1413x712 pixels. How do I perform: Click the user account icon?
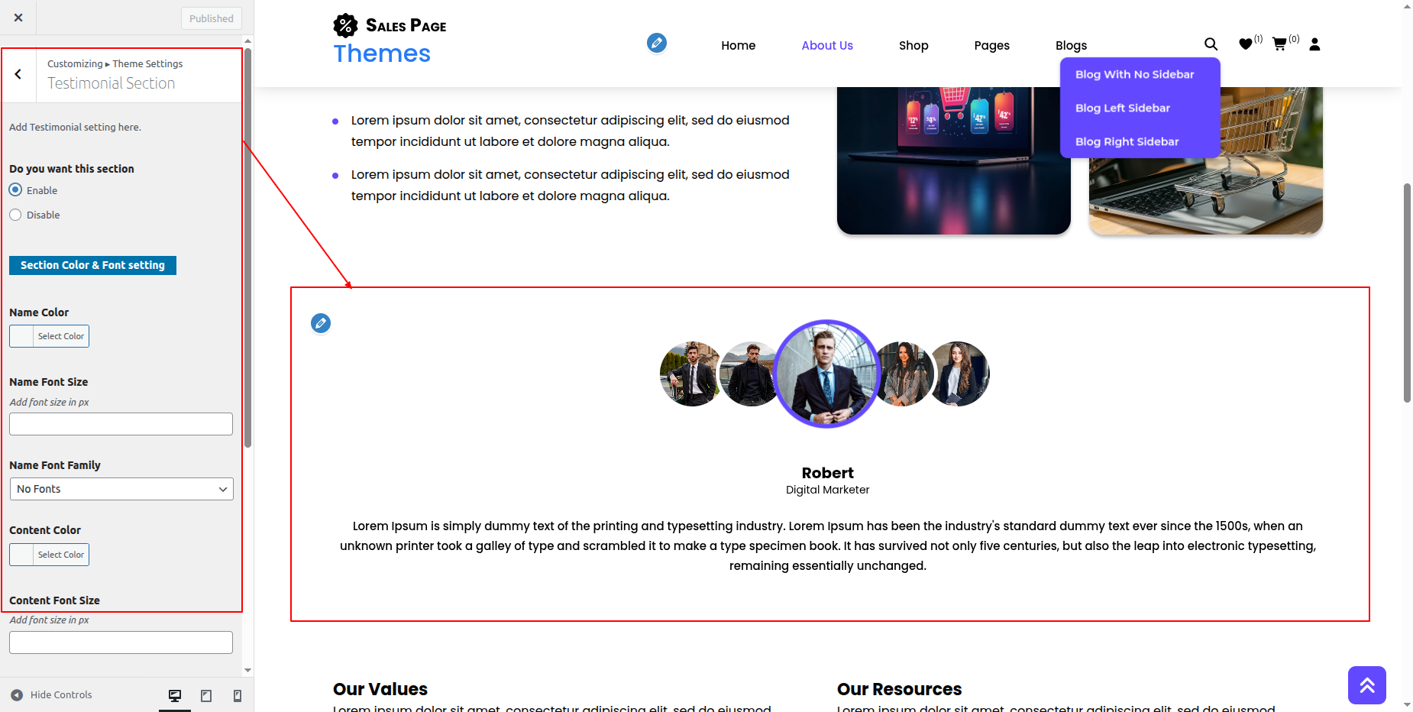point(1314,44)
